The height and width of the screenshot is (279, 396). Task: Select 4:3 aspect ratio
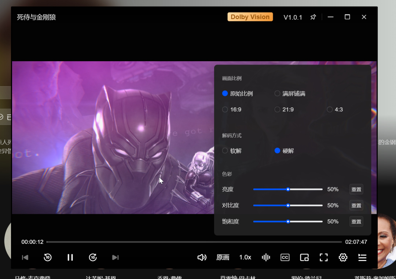tap(335, 109)
